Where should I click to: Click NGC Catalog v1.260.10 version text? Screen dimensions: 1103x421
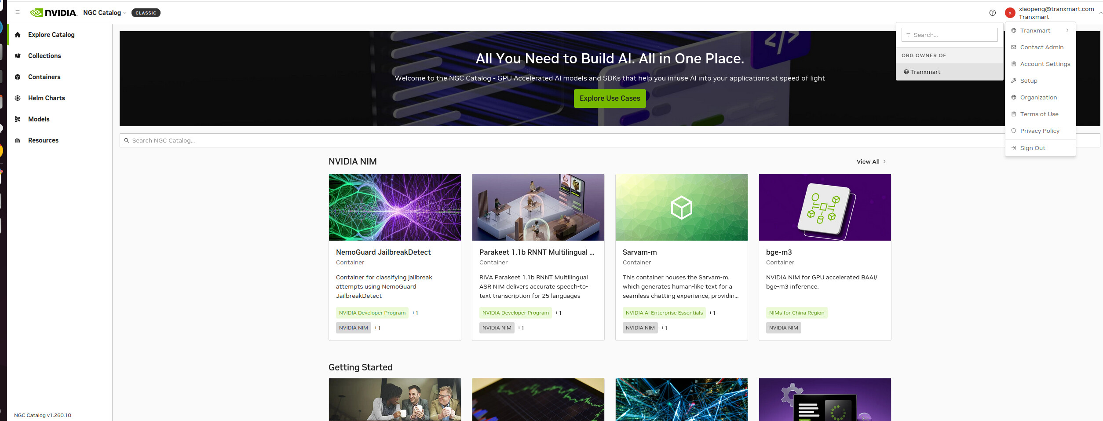[43, 415]
